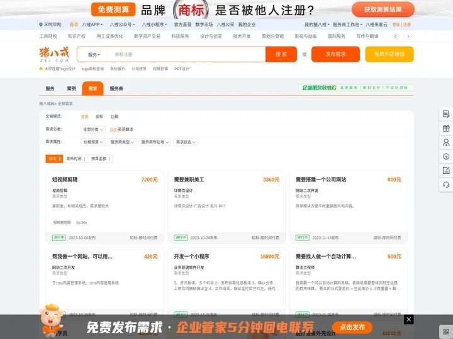The width and height of the screenshot is (453, 339).
Task: Click the logo商标查询 hot search link
Action: coord(92,69)
